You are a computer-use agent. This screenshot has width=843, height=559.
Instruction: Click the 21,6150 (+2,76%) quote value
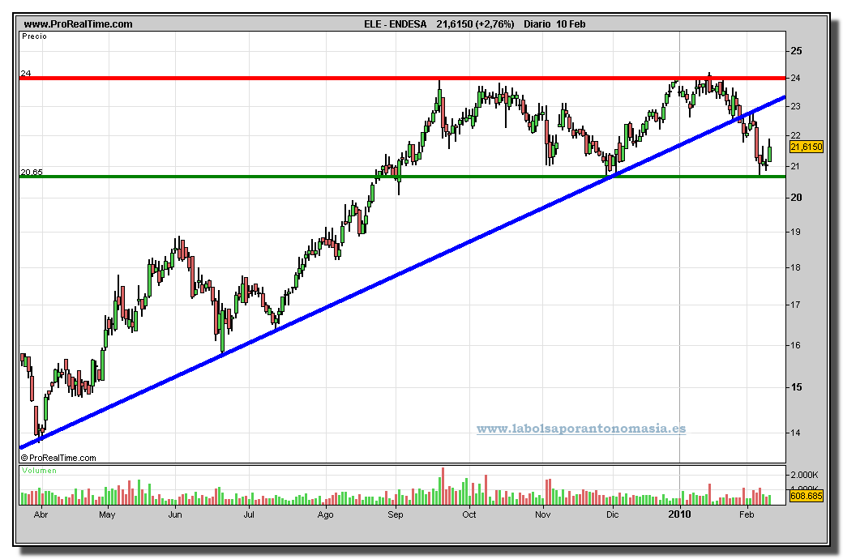click(475, 24)
